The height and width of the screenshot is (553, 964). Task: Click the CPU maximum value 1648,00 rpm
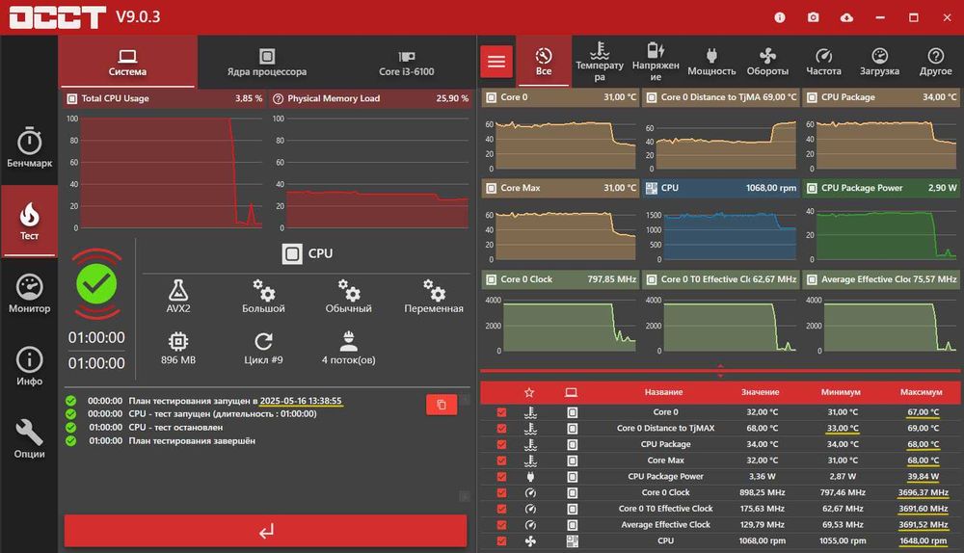pos(923,540)
